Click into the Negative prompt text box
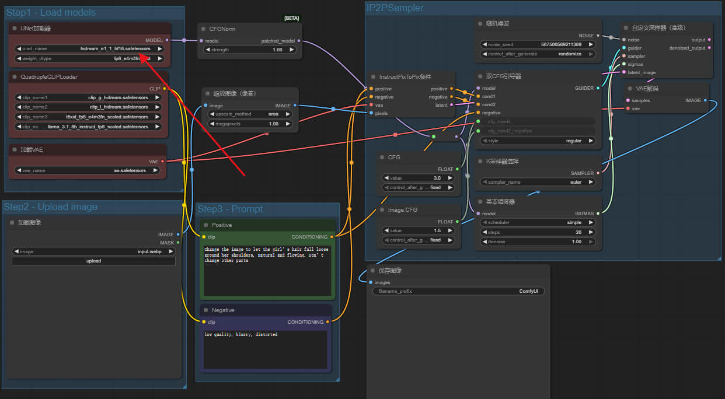This screenshot has width=725, height=399. coord(266,349)
